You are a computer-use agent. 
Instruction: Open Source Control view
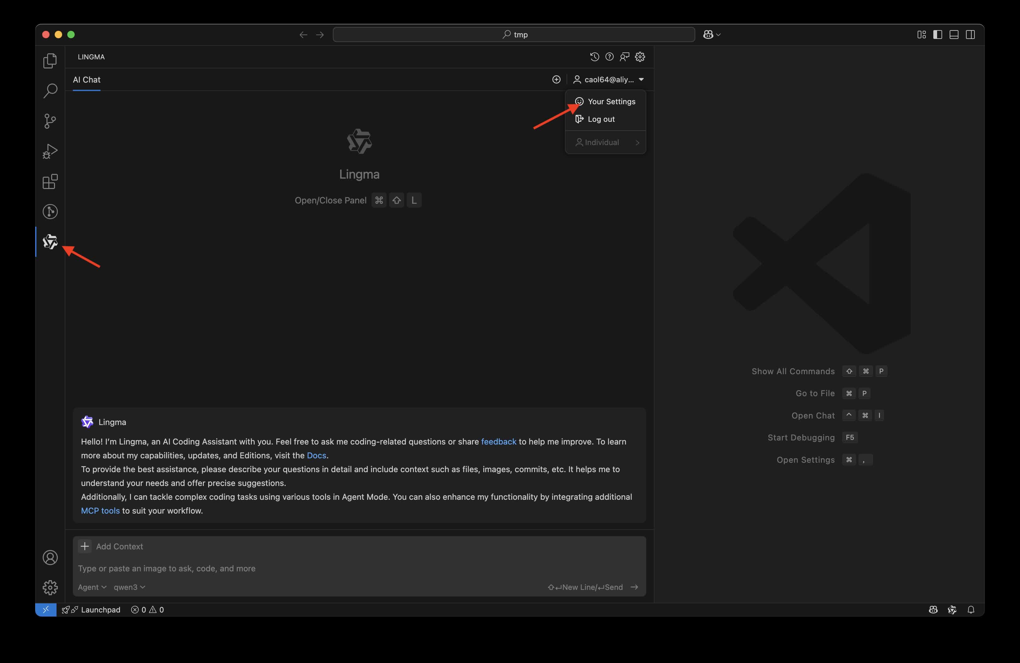coord(50,121)
